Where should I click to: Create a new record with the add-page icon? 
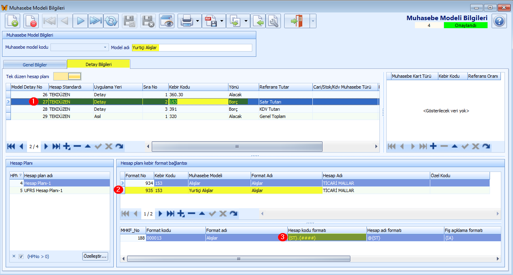coord(12,21)
